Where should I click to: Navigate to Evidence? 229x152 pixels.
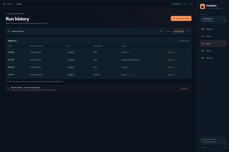coord(213,51)
